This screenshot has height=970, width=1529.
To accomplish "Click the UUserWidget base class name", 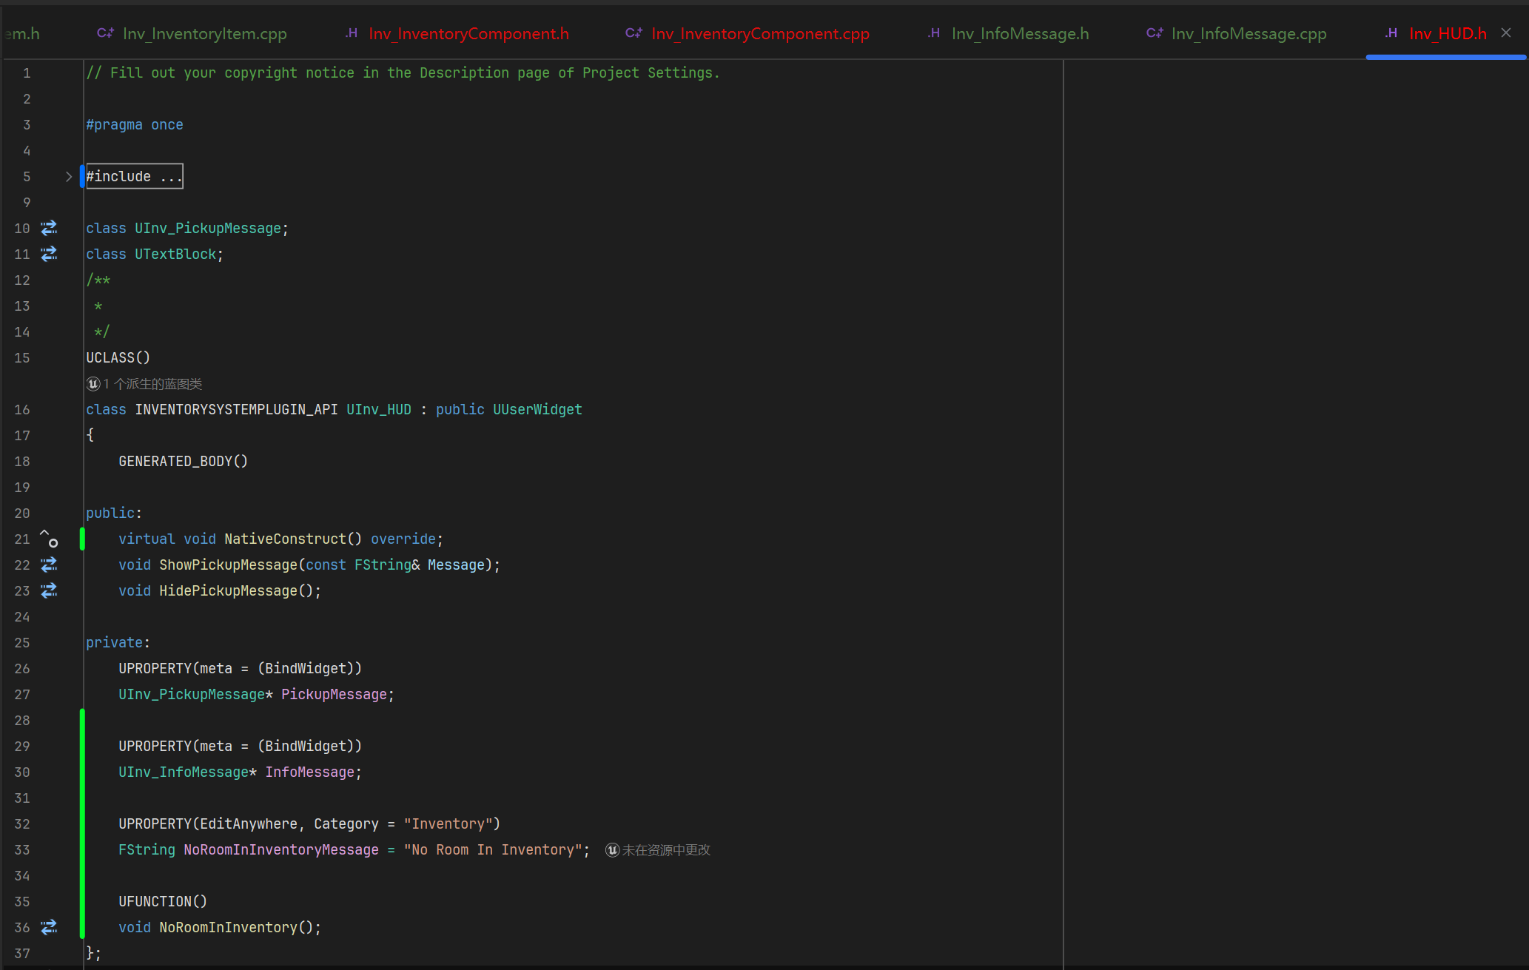I will point(537,409).
